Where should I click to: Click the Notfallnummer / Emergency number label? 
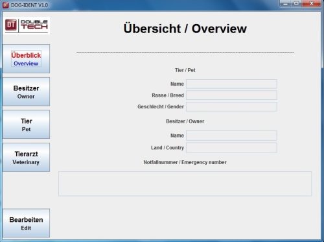pyautogui.click(x=185, y=162)
